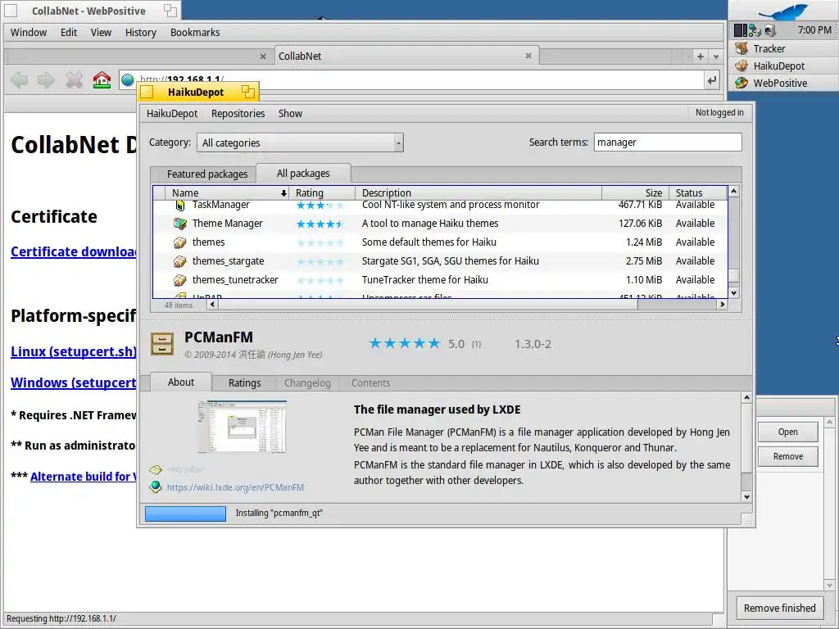The width and height of the screenshot is (839, 629).
Task: Sort by the Rating column header
Action: tap(322, 192)
